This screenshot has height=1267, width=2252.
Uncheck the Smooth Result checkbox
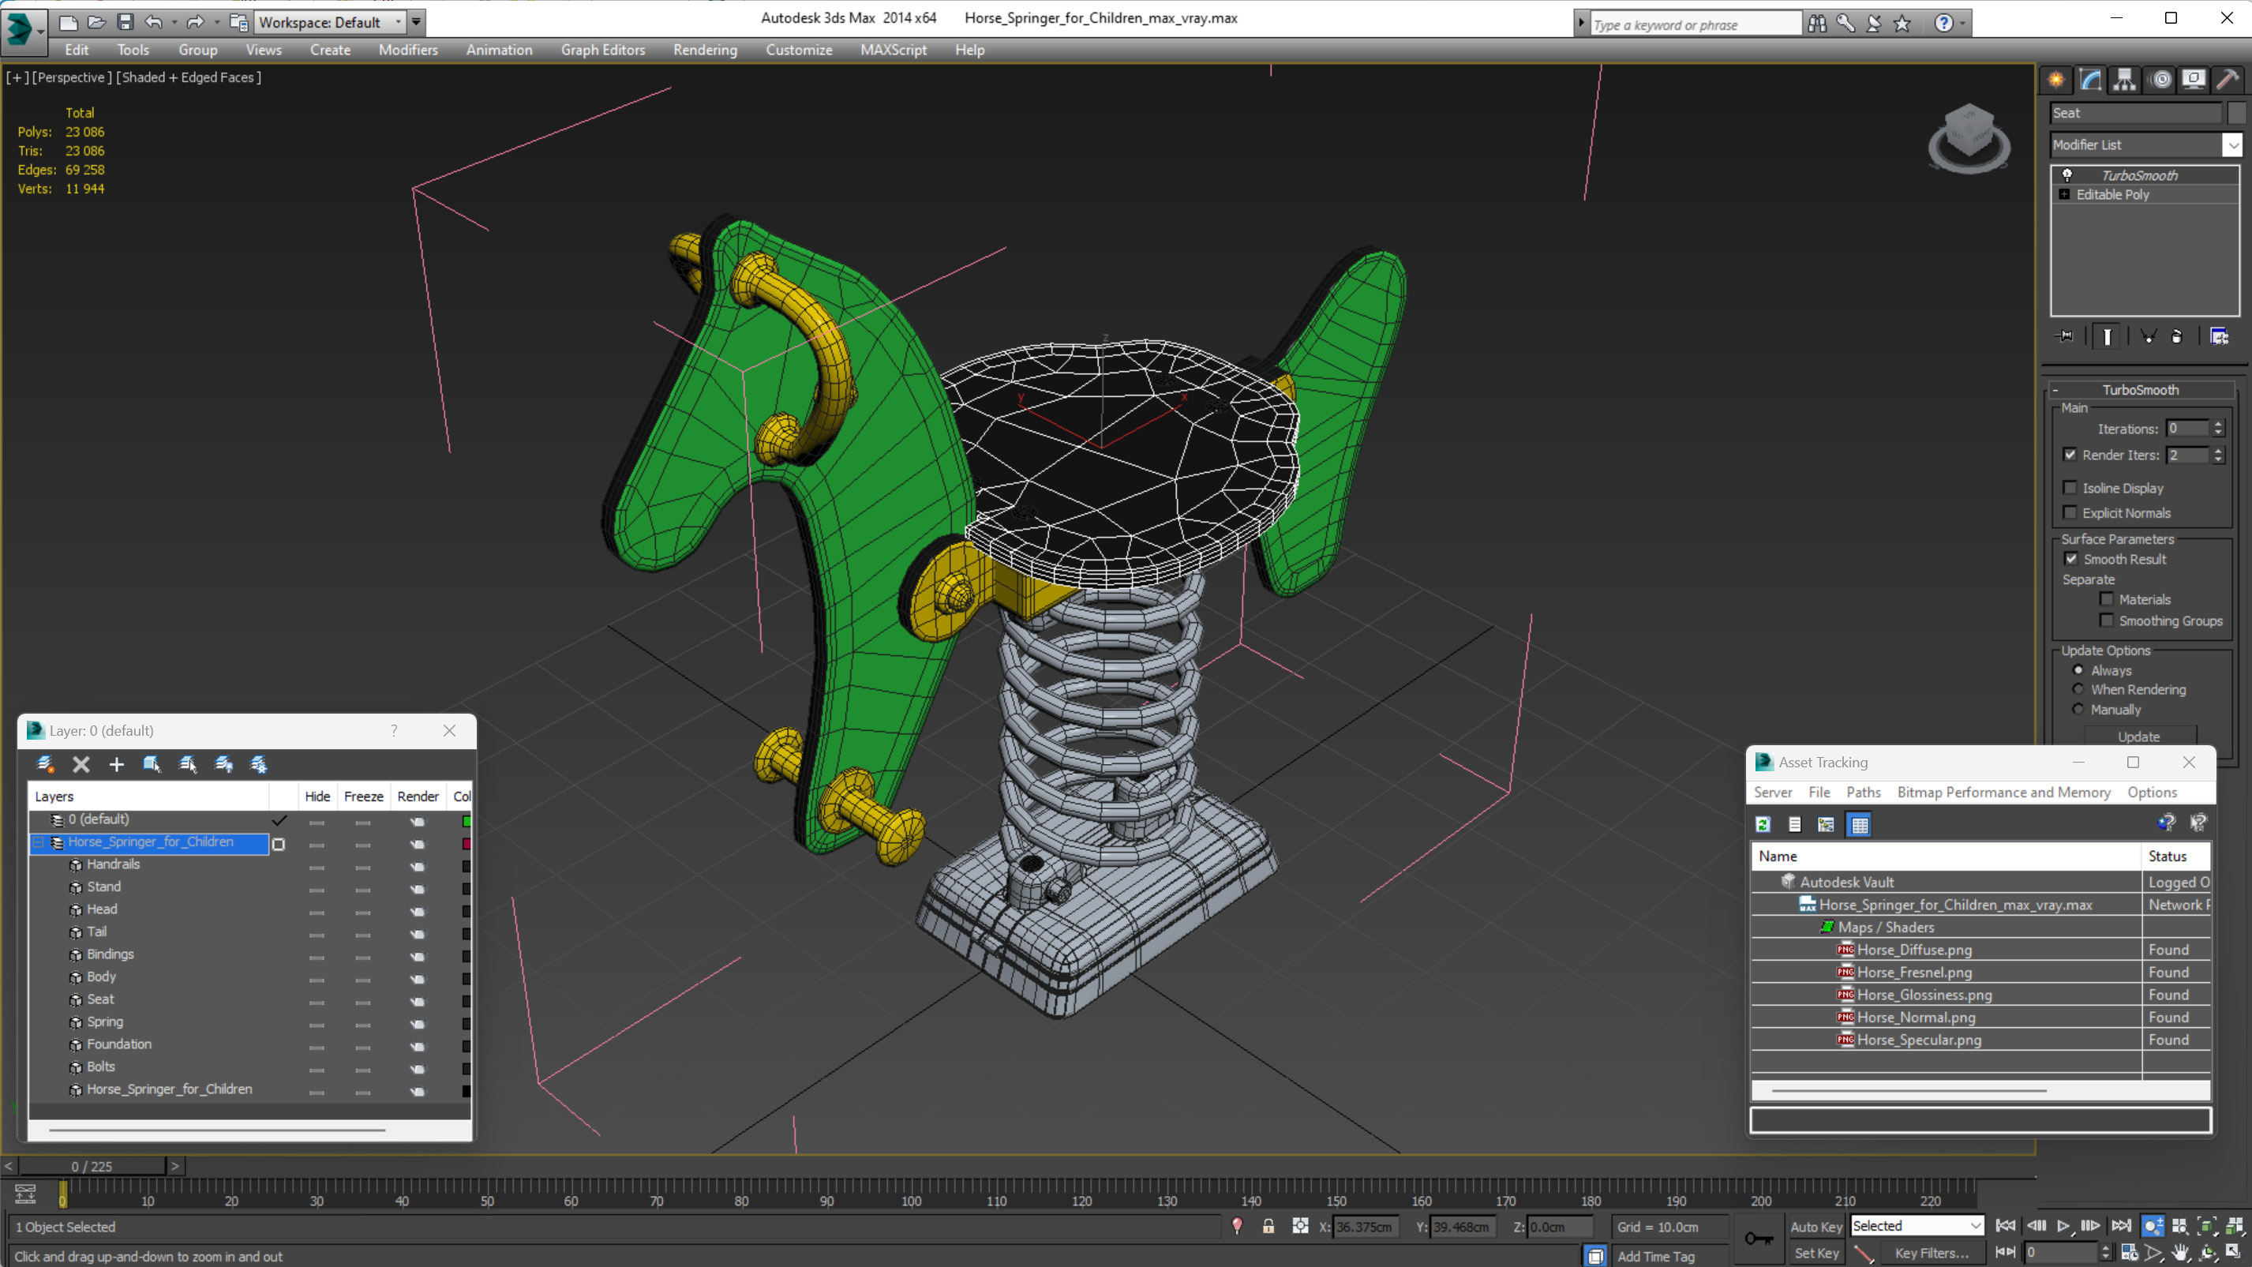2071,558
